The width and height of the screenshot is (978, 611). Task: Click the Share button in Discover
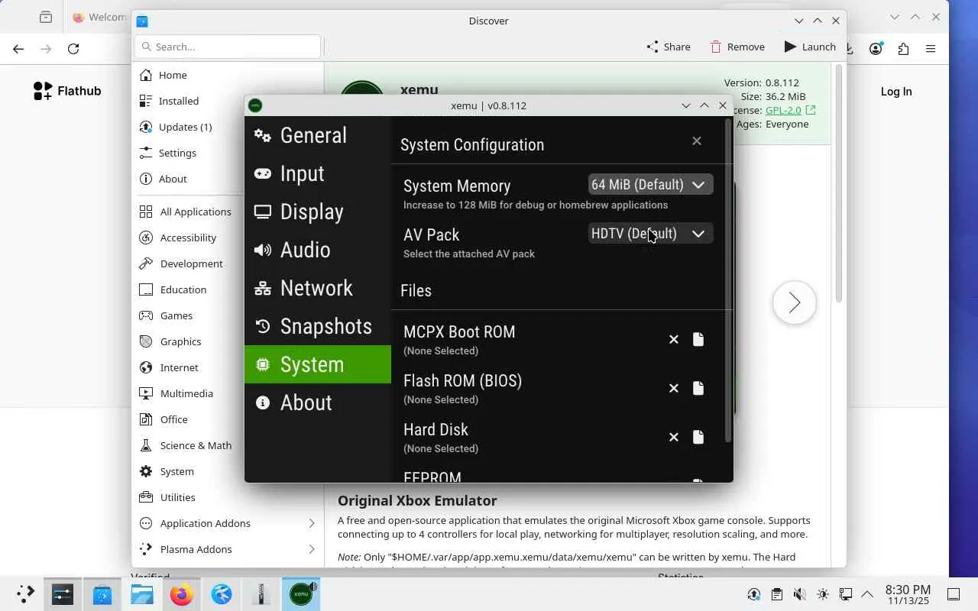point(669,47)
